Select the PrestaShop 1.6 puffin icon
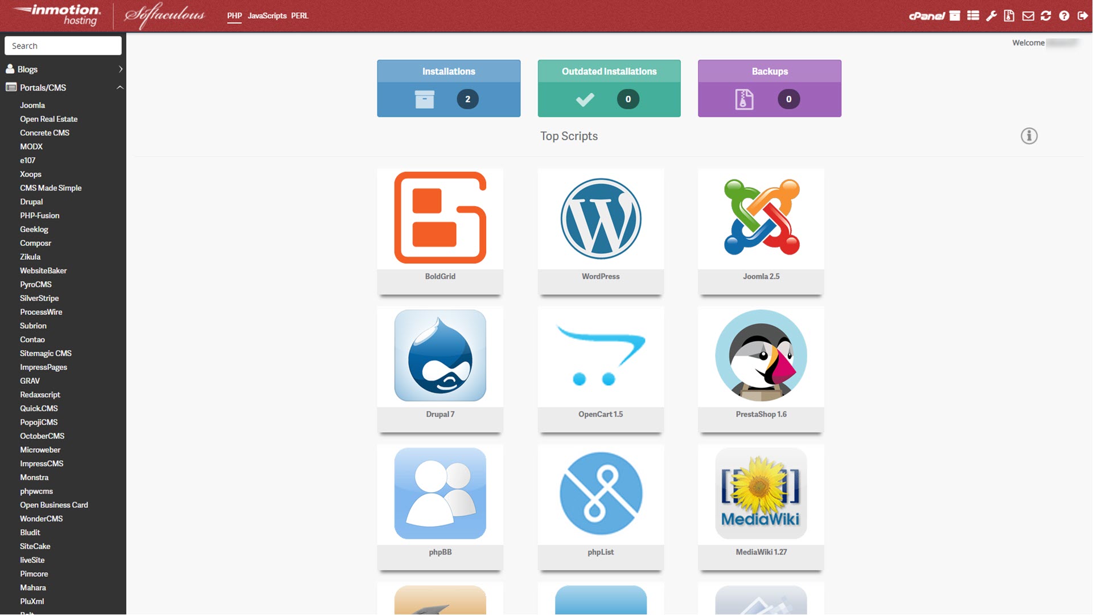This screenshot has width=1093, height=615. [x=761, y=355]
